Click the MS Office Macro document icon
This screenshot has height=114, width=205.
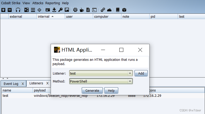(88, 10)
